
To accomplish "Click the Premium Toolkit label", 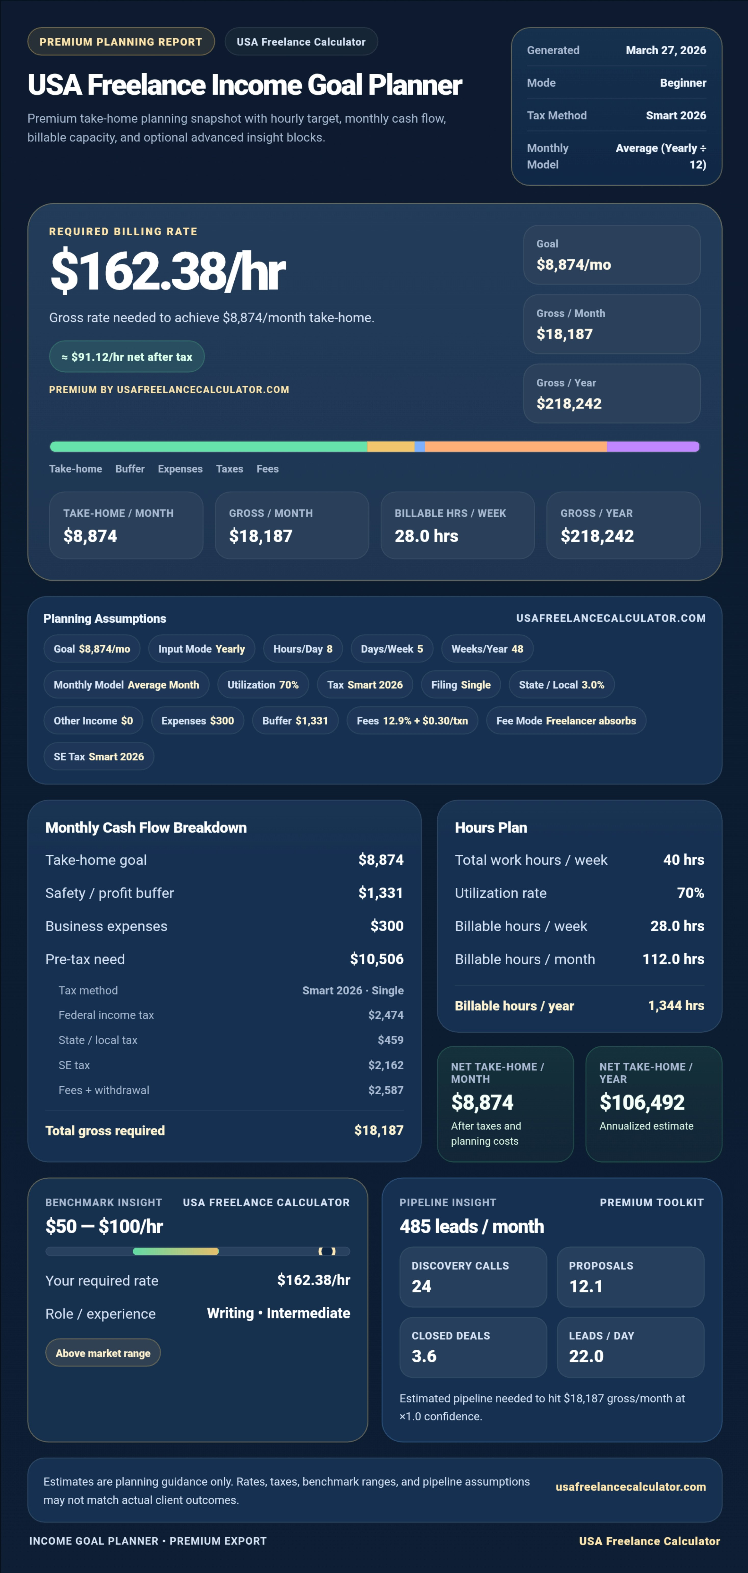I will click(x=652, y=1202).
